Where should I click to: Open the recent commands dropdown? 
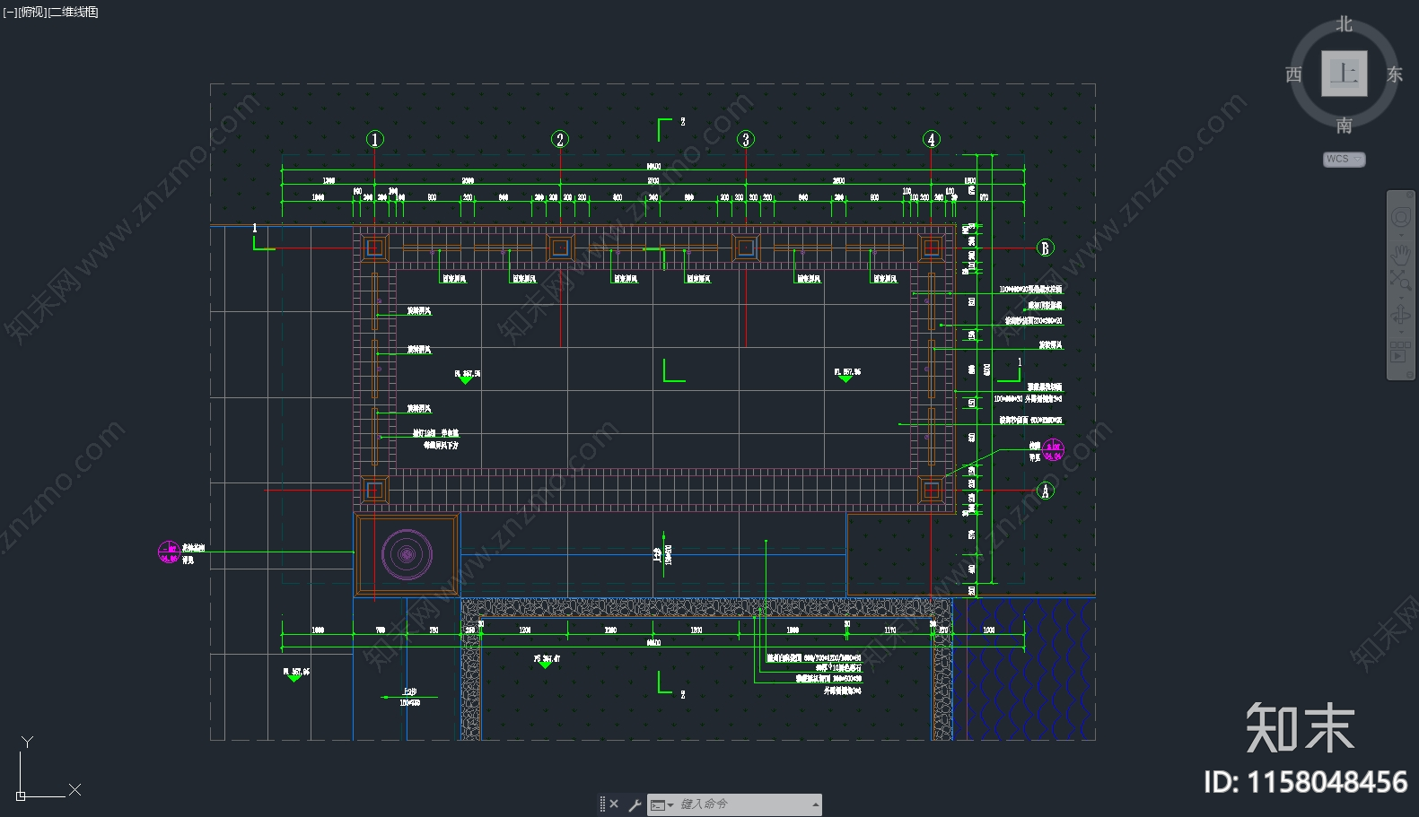(x=661, y=805)
